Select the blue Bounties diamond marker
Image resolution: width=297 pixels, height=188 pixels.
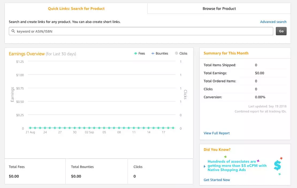153,53
